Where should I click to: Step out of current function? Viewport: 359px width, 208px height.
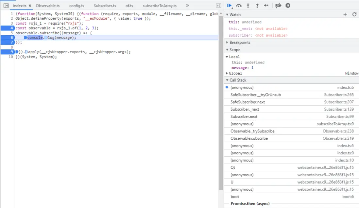257,6
